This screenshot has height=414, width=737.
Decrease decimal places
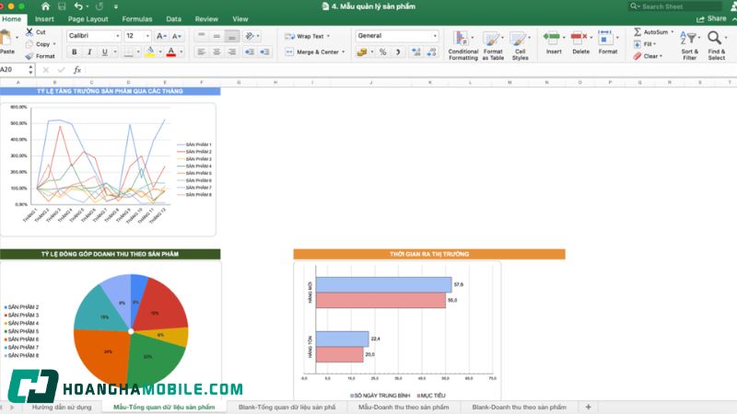click(x=431, y=52)
